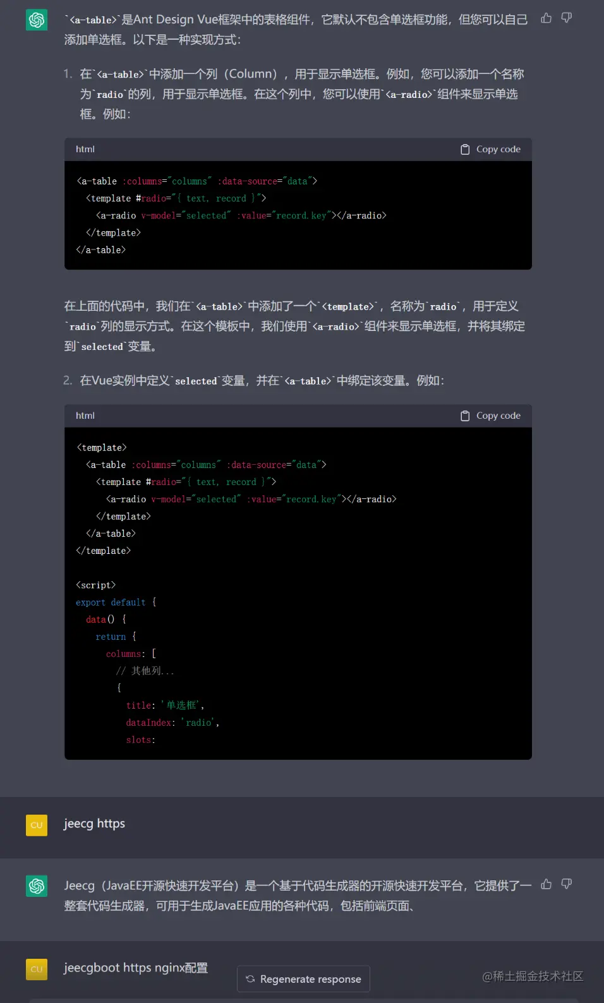Copy code from the second html block
The width and height of the screenshot is (604, 1003).
tap(490, 416)
